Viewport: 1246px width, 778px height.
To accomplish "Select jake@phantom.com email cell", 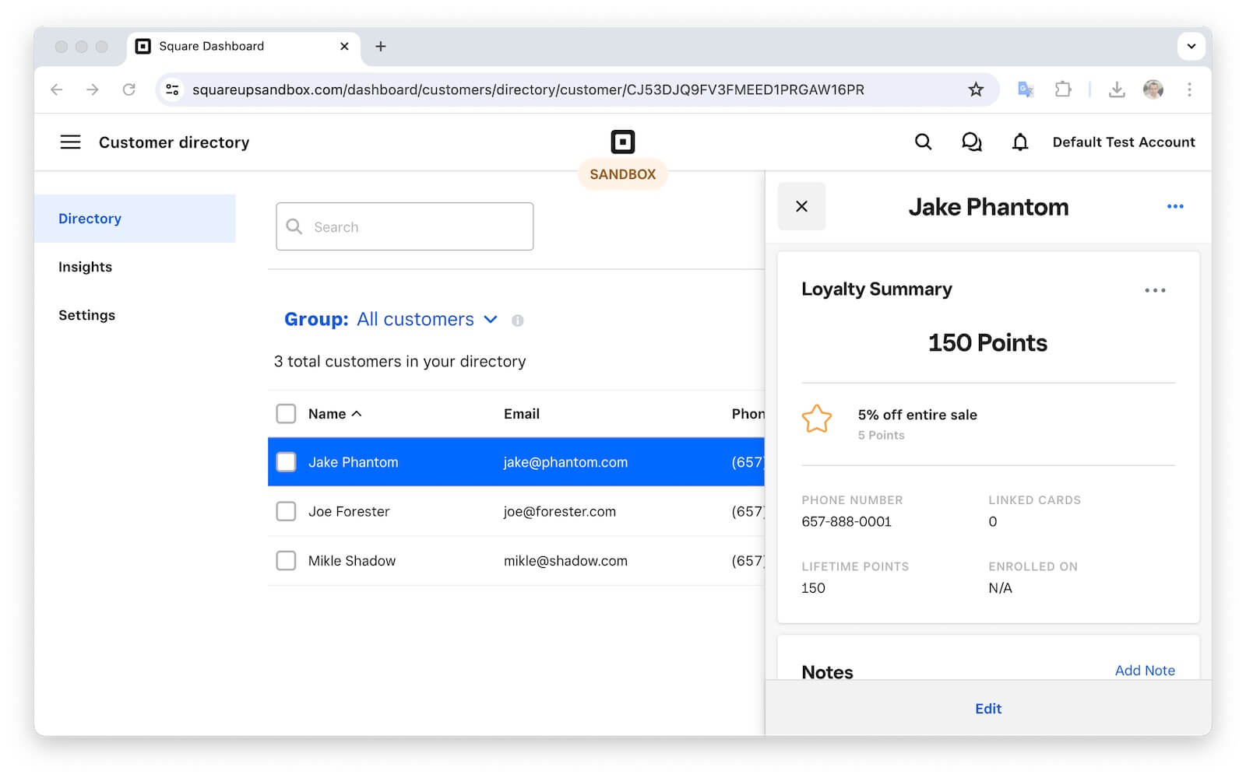I will [x=565, y=462].
